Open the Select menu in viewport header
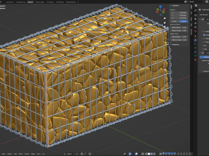 10,154
